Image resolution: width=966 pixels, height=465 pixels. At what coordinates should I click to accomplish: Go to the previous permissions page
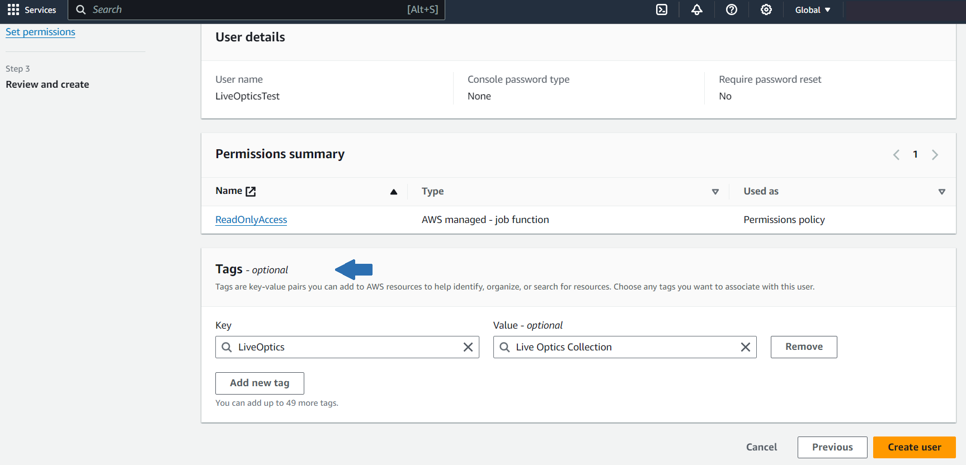[x=896, y=155]
